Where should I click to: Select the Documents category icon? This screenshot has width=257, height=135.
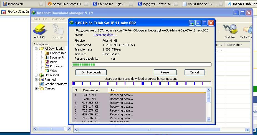click(x=47, y=57)
